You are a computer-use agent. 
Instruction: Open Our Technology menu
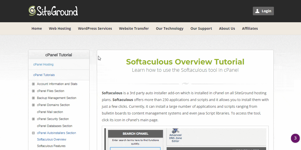[x=170, y=28]
